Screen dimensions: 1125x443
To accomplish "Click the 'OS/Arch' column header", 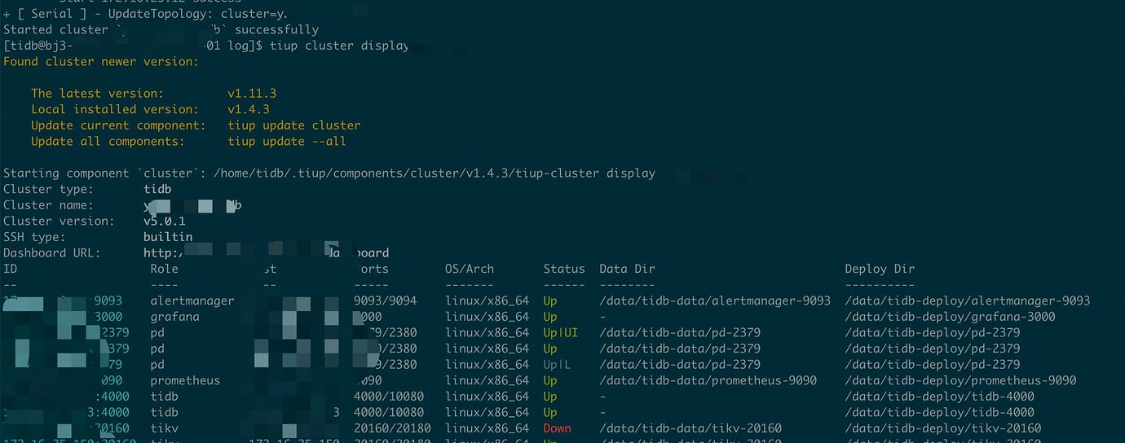I will [x=470, y=269].
